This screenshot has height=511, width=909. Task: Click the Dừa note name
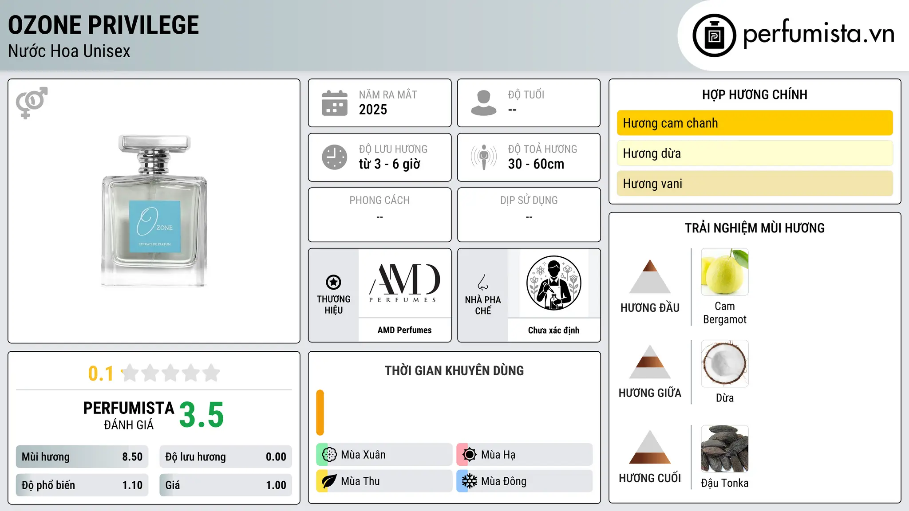click(x=725, y=398)
